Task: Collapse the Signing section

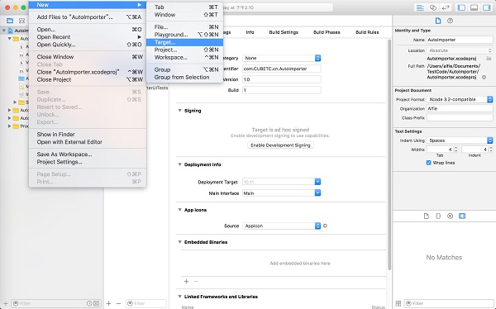Action: 179,111
